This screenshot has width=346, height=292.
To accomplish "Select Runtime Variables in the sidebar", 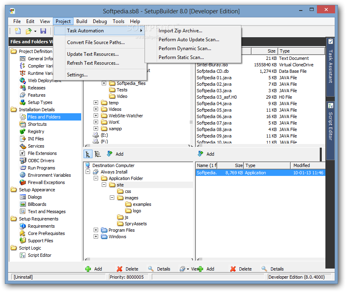I will click(40, 73).
